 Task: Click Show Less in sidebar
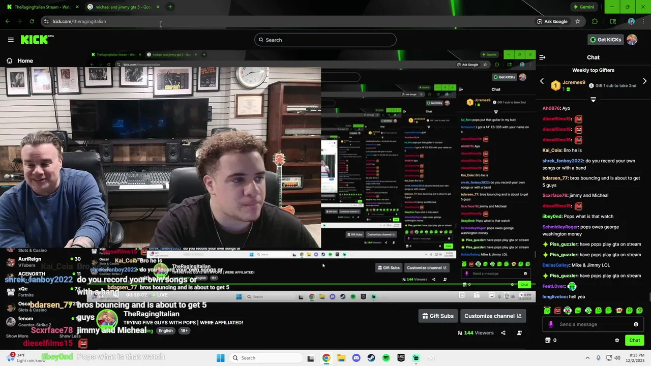point(70,336)
